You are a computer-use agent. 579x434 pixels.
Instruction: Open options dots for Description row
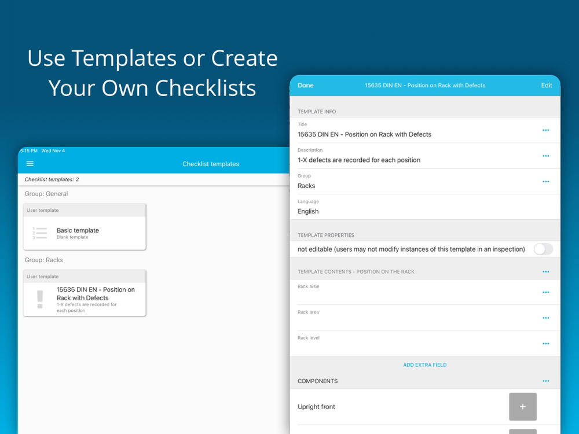[x=546, y=156]
